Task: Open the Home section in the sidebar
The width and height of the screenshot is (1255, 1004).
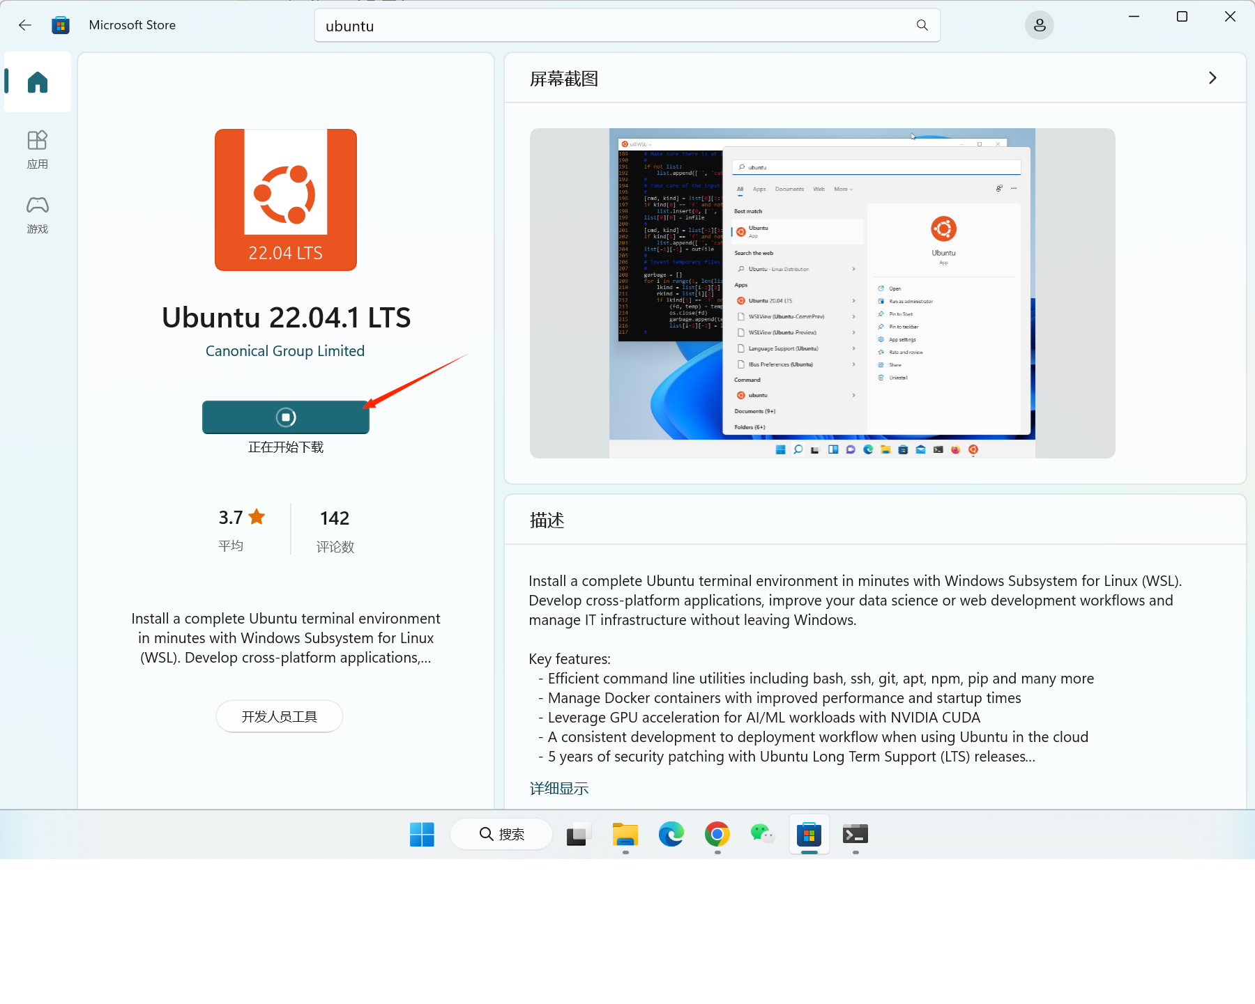Action: (x=38, y=82)
